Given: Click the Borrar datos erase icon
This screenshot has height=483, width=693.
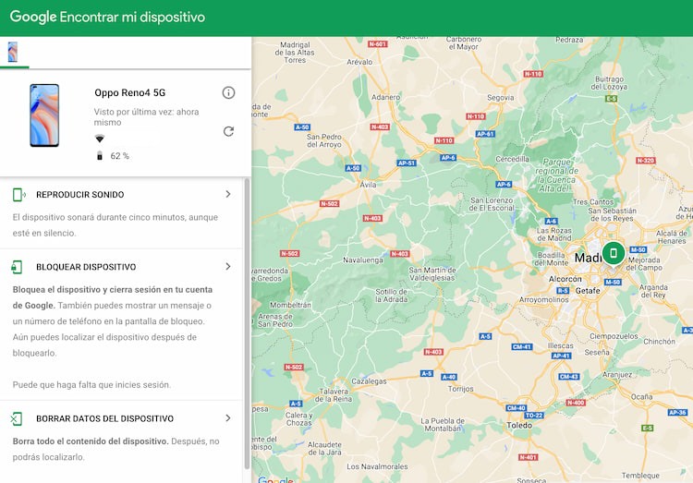Looking at the screenshot, I should coord(17,418).
